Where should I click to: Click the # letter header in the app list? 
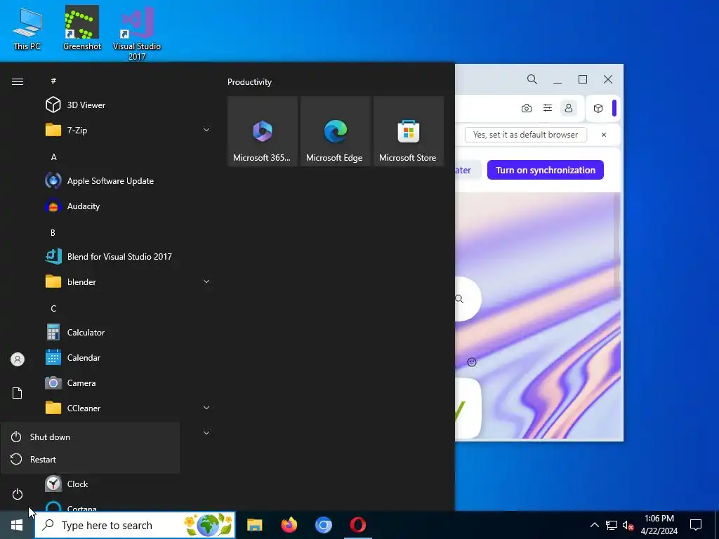click(x=53, y=81)
